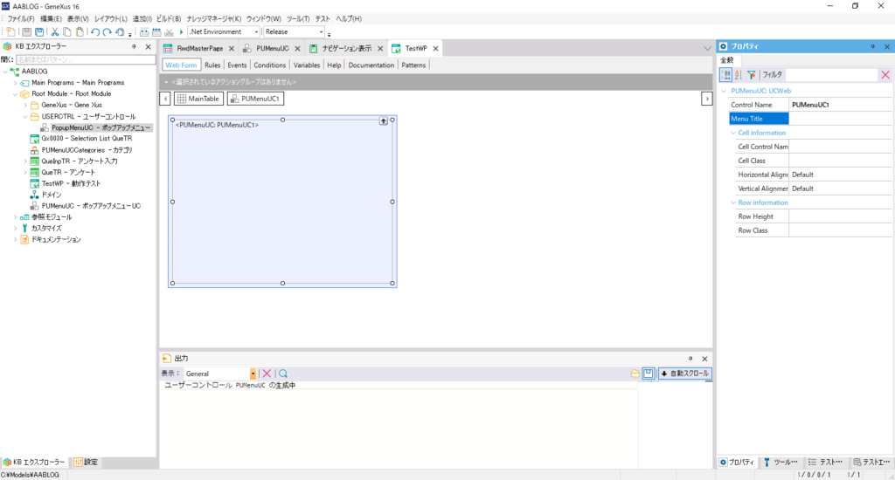The width and height of the screenshot is (895, 480).
Task: Select the Events section tab
Action: (x=237, y=65)
